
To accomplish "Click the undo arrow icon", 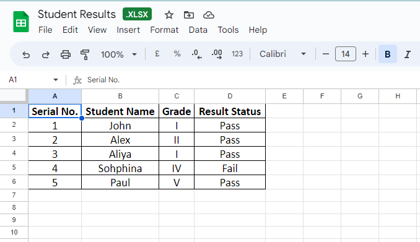I will click(26, 54).
